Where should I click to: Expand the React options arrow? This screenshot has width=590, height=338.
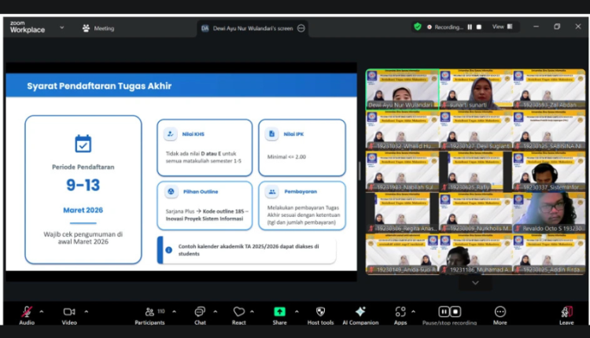click(x=252, y=312)
